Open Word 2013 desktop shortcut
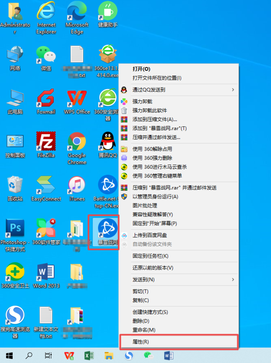This screenshot has height=363, width=271. point(46,272)
